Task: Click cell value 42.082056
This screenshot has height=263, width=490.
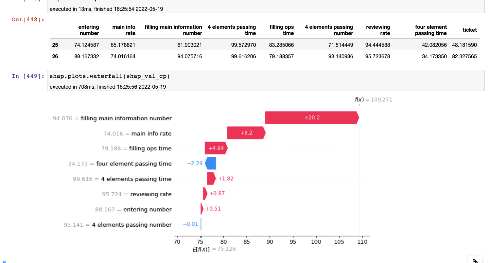Action: click(x=434, y=45)
